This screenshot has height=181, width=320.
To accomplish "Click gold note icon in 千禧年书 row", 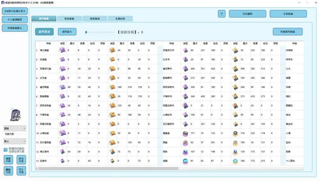I will point(235,96).
